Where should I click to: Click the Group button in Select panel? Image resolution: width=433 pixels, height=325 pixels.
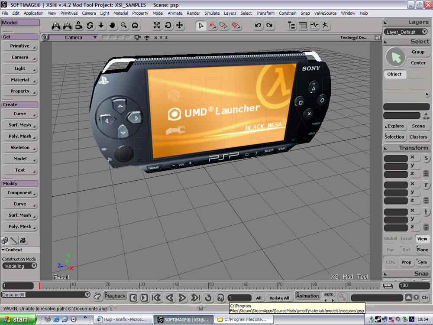tap(418, 52)
